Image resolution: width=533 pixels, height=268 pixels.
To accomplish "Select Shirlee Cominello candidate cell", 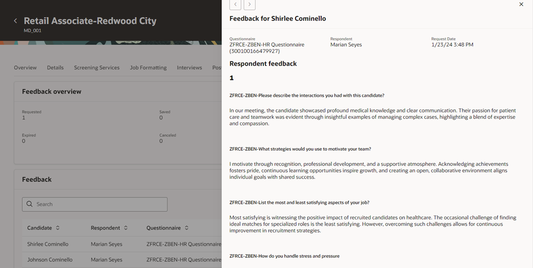I will (48, 244).
